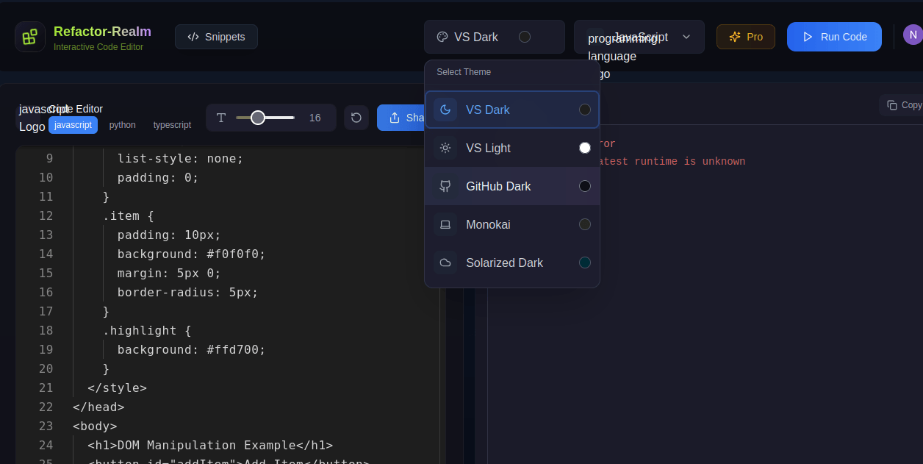Click the cloud icon beside Solarized Dark
Screen dimensions: 923x464
445,263
